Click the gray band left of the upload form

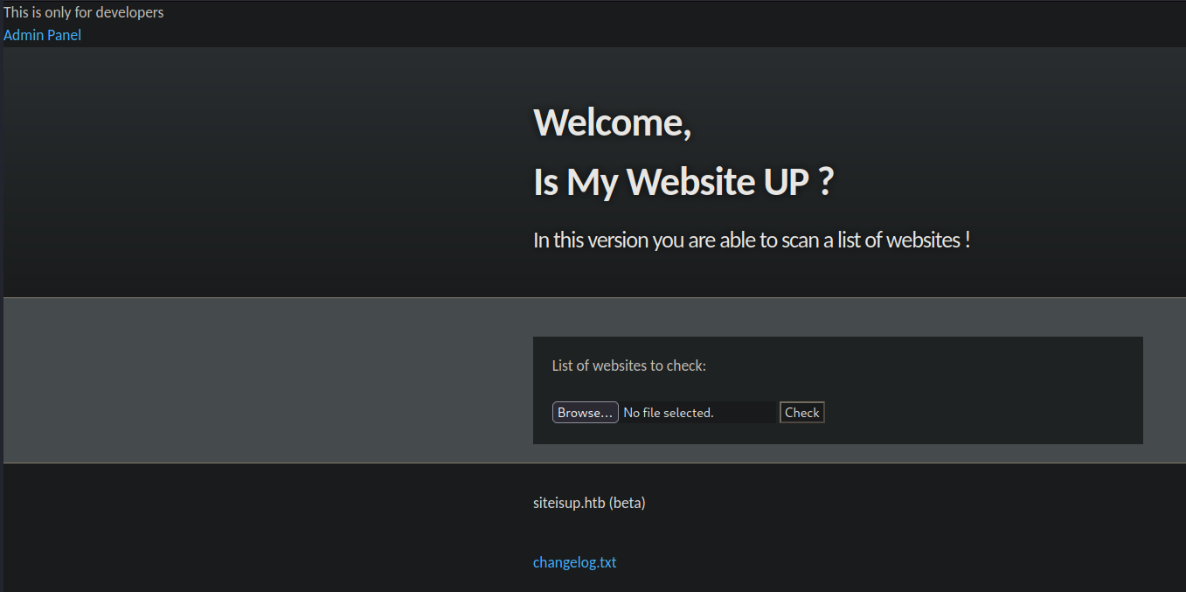coord(262,380)
